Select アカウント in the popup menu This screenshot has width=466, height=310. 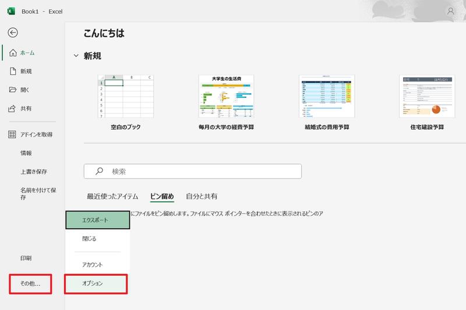click(x=98, y=265)
